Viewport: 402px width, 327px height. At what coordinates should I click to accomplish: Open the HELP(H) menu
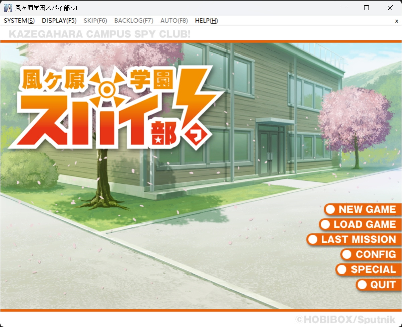(206, 21)
